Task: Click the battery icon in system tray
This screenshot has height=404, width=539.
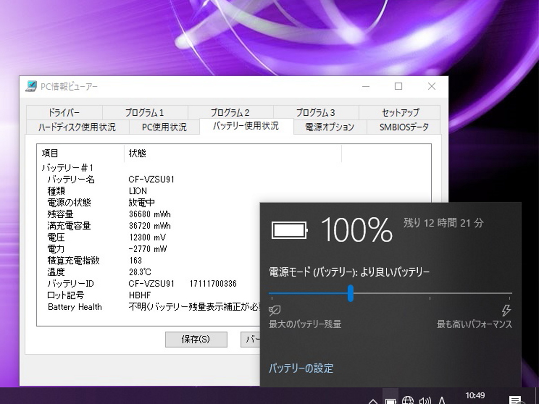Action: tap(390, 400)
